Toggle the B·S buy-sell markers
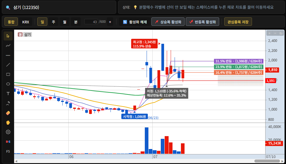Image resolution: width=286 pixels, height=164 pixels. point(8,142)
